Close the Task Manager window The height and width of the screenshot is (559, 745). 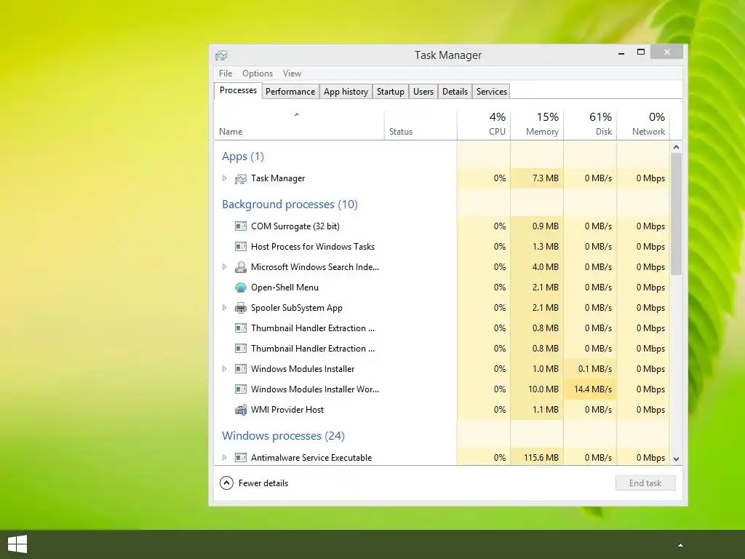tap(667, 52)
